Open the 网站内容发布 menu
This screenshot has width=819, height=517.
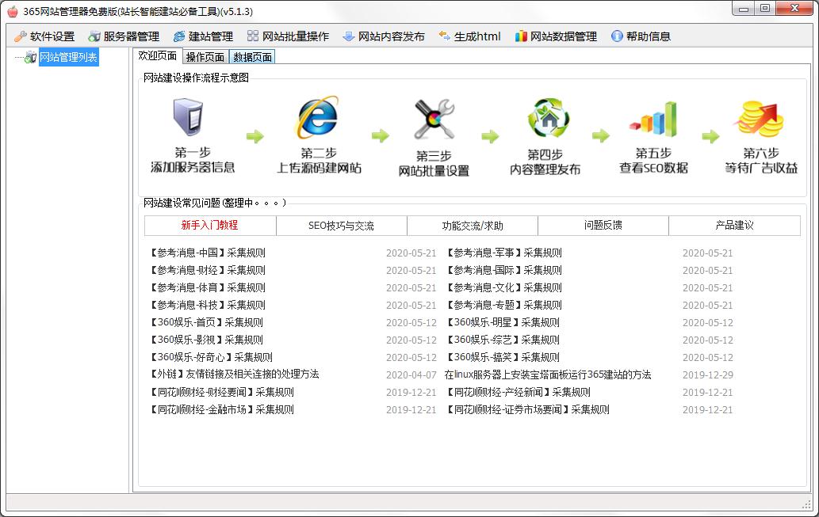(x=384, y=36)
